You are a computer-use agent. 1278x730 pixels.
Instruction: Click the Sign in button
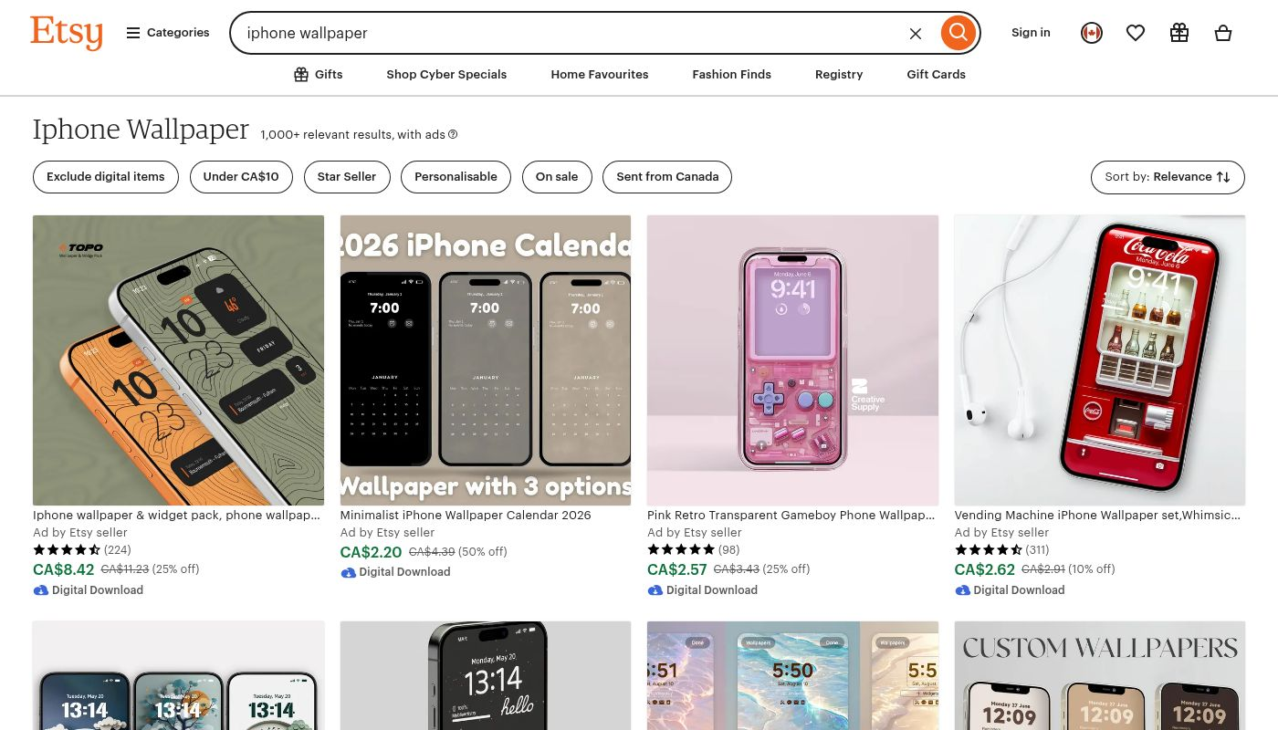1031,33
